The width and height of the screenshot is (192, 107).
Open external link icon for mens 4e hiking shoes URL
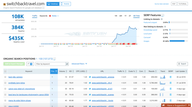(x=90, y=101)
